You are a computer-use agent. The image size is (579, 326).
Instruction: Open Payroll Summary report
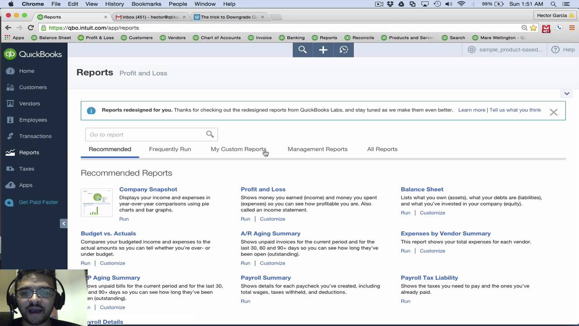pos(266,278)
